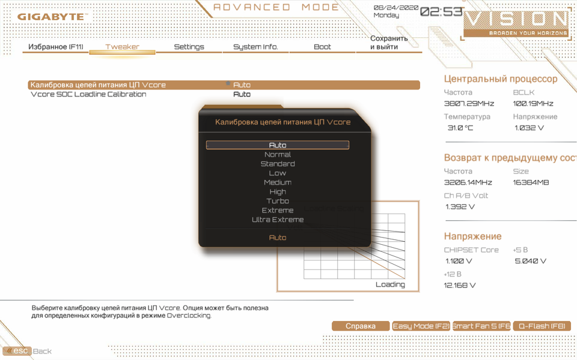Viewport: 577px width, 360px height.
Task: Select the Turbo calibration level
Action: pyautogui.click(x=278, y=201)
